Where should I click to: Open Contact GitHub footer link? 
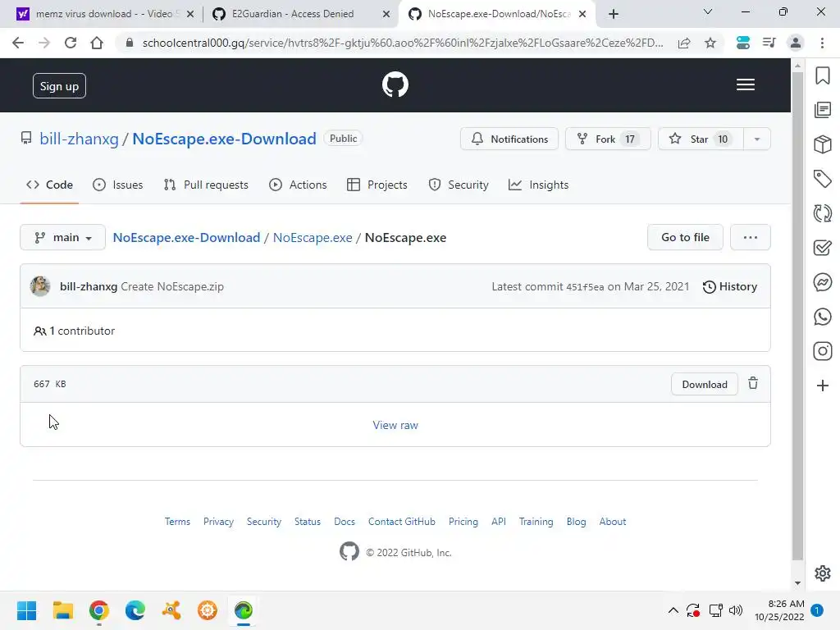click(x=402, y=521)
